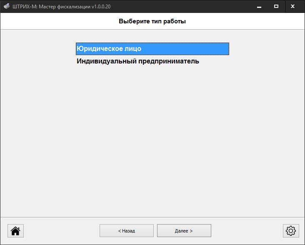
Task: Click the window title ШТРИХ-М: Мастер фискализации
Action: coord(62,6)
